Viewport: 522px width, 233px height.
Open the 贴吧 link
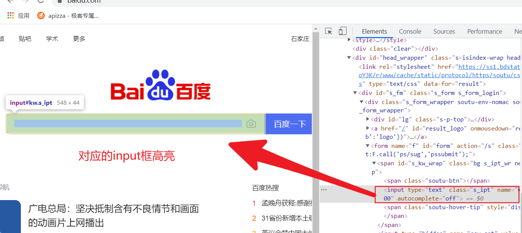point(25,39)
